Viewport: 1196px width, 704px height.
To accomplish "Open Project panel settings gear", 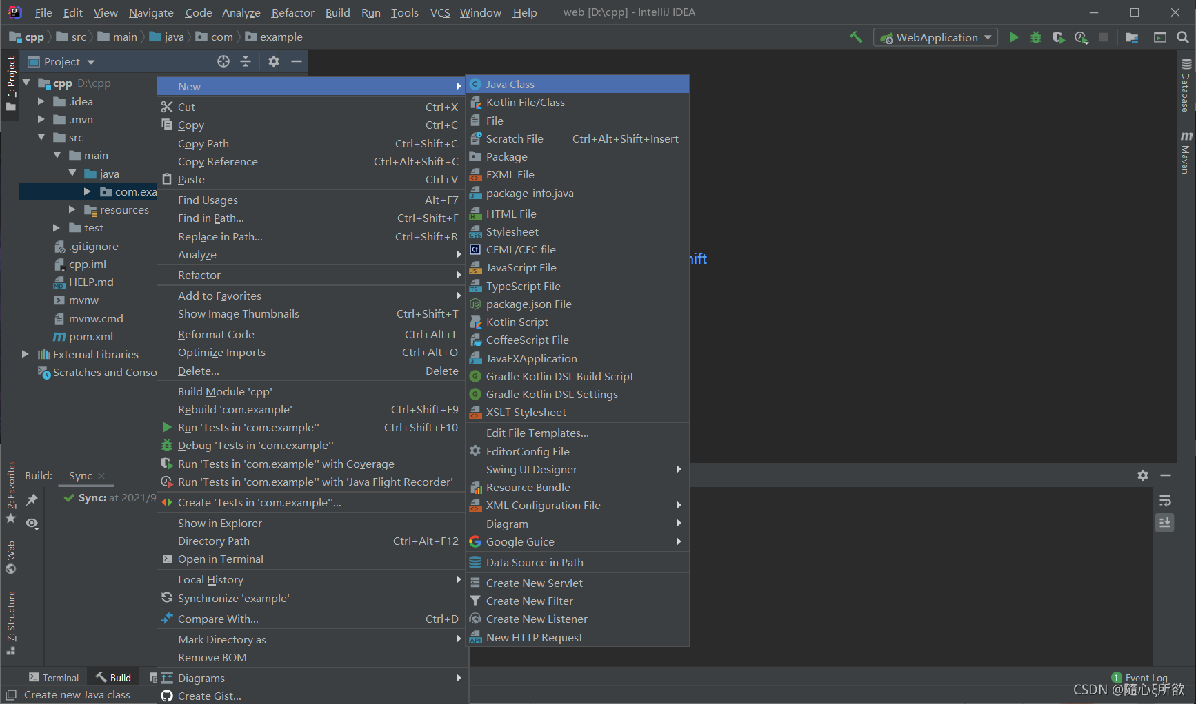I will [274, 61].
